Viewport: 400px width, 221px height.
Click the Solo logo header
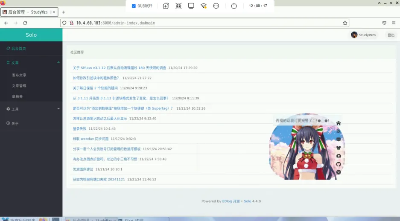point(31,35)
